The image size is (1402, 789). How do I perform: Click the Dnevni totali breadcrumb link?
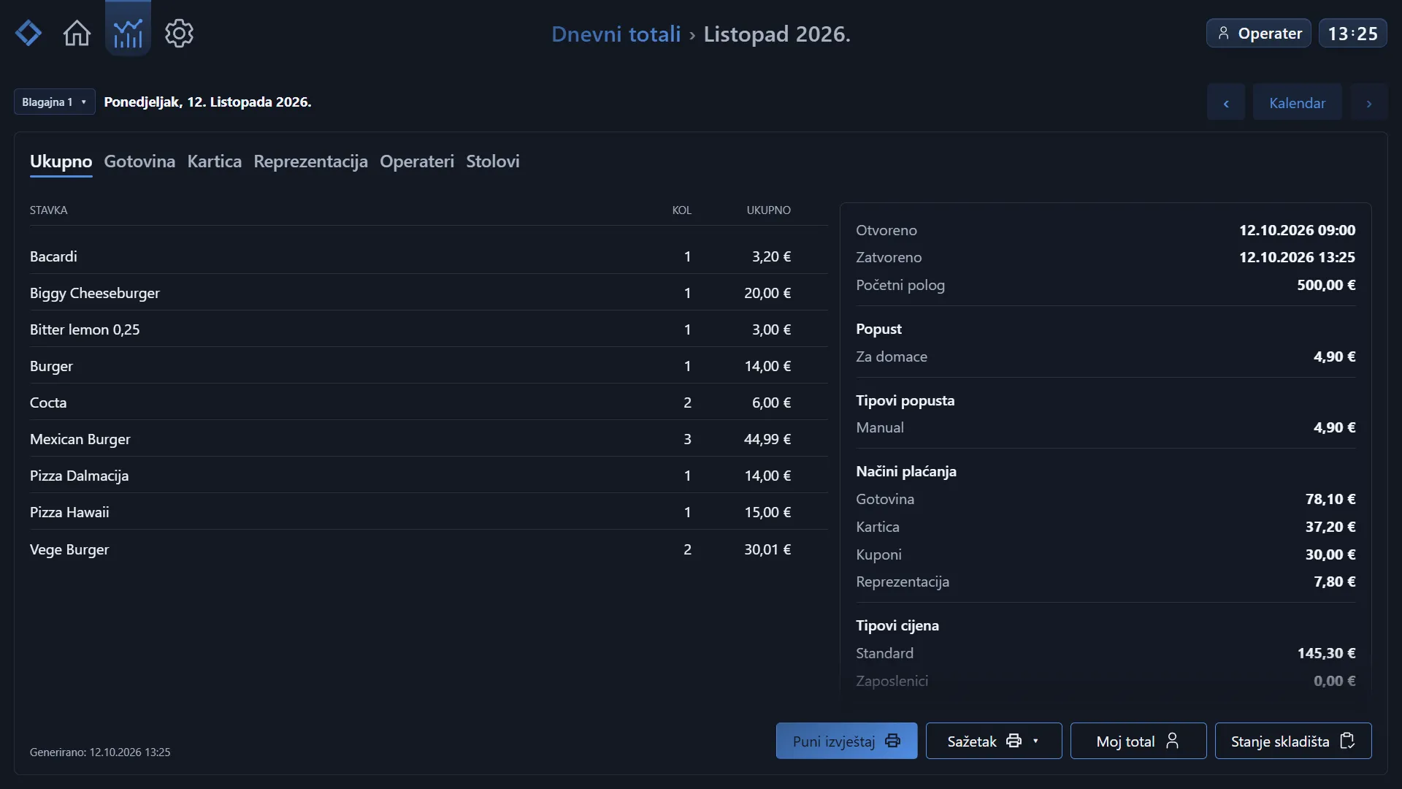pos(616,34)
